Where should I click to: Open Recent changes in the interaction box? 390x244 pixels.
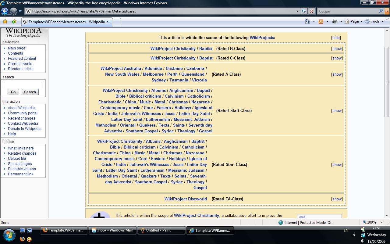coord(21,118)
